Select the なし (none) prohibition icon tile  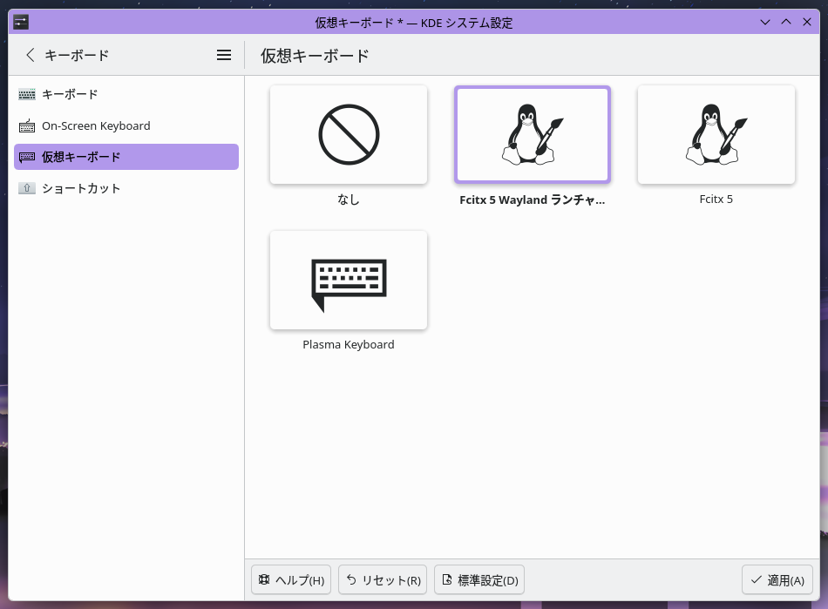[349, 135]
